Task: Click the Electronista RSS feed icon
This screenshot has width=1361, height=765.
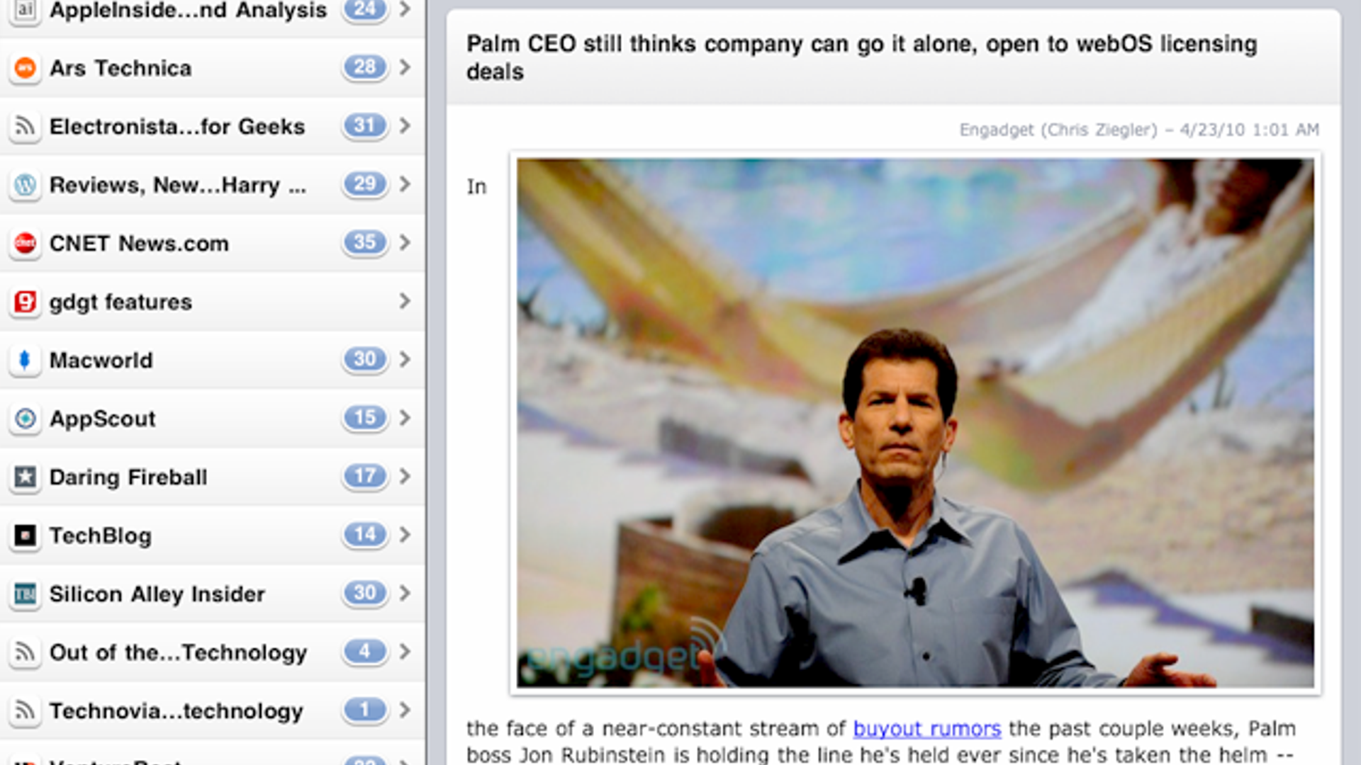Action: (26, 127)
